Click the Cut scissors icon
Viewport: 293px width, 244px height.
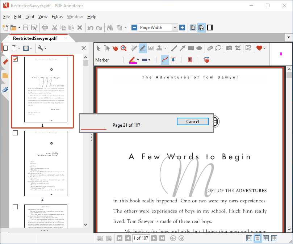55,28
